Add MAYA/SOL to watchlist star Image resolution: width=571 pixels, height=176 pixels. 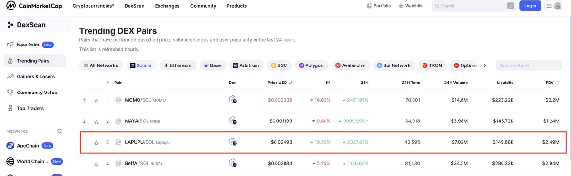pos(97,121)
